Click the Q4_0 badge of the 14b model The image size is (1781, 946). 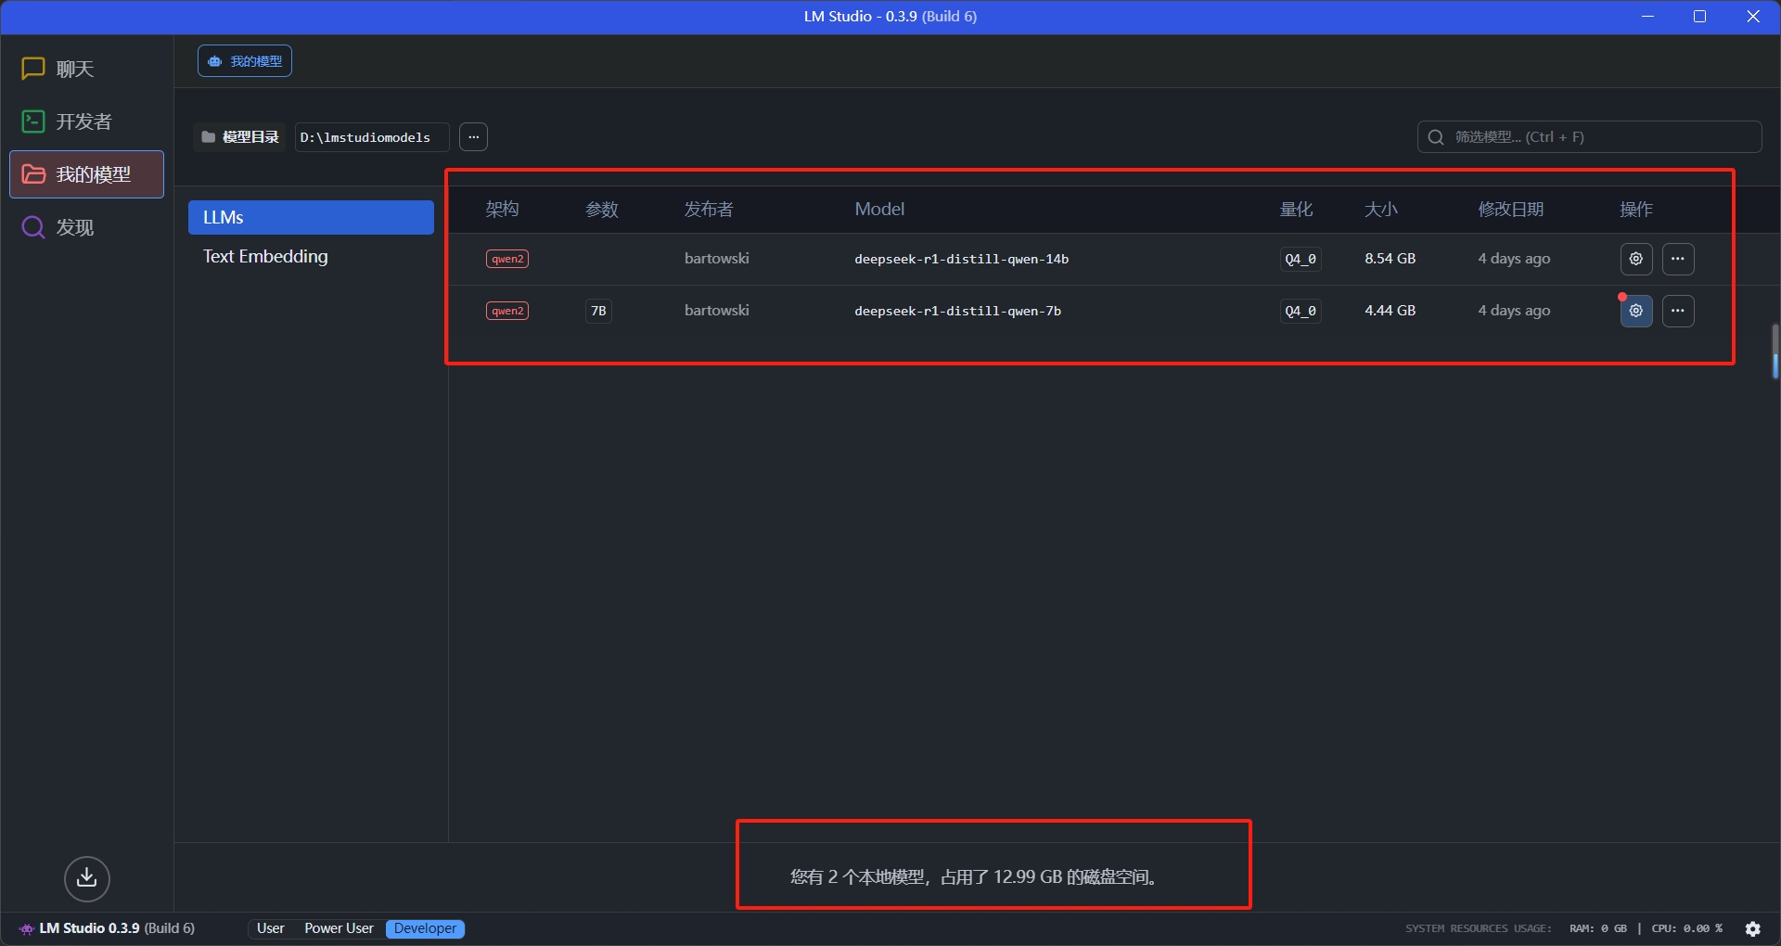click(x=1301, y=259)
